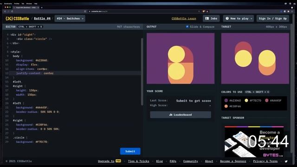Click the CSSBattle logo
Image resolution: width=297 pixels, height=167 pixels.
click(x=17, y=19)
